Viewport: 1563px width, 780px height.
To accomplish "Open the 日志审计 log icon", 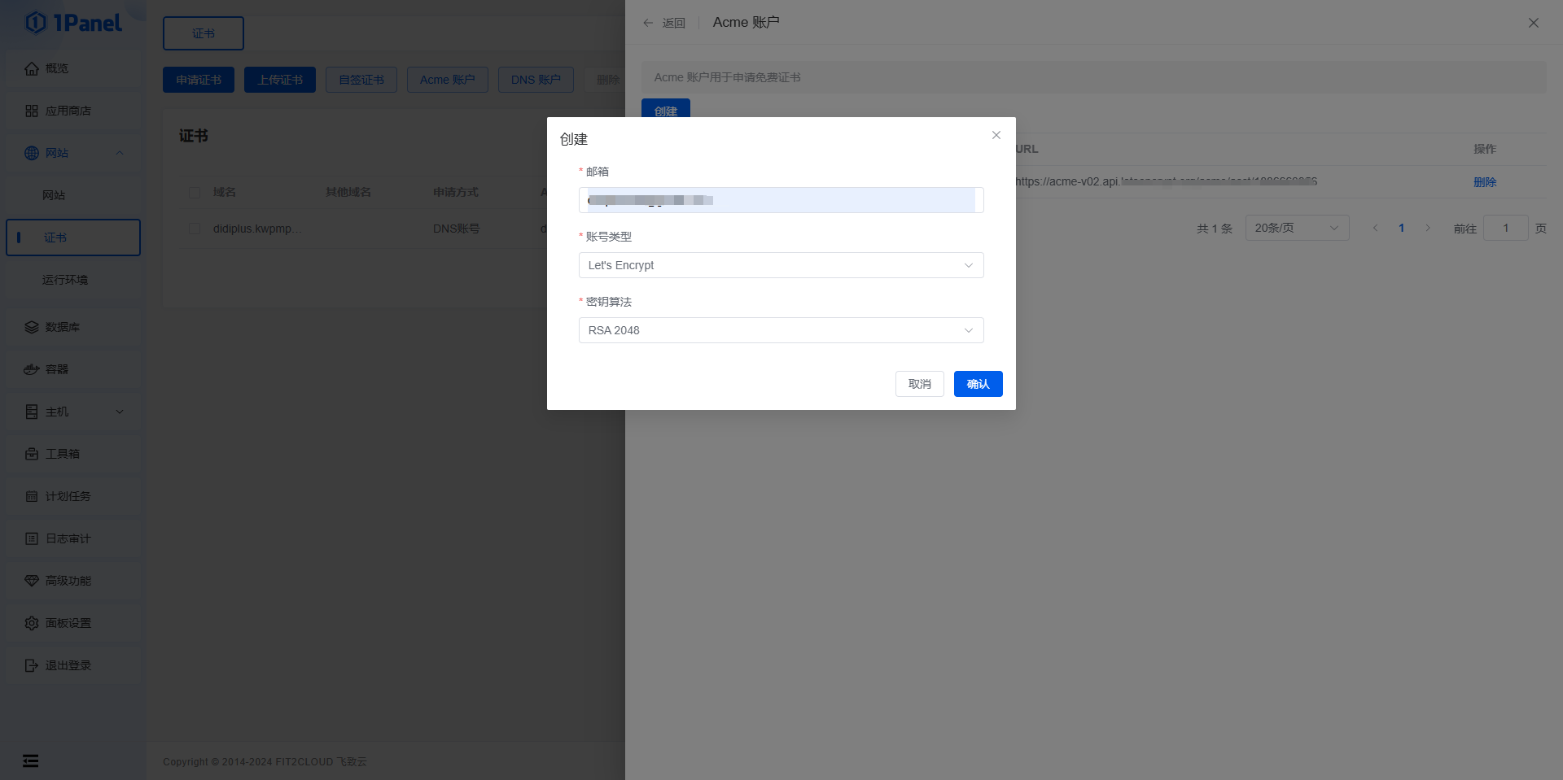I will click(32, 538).
